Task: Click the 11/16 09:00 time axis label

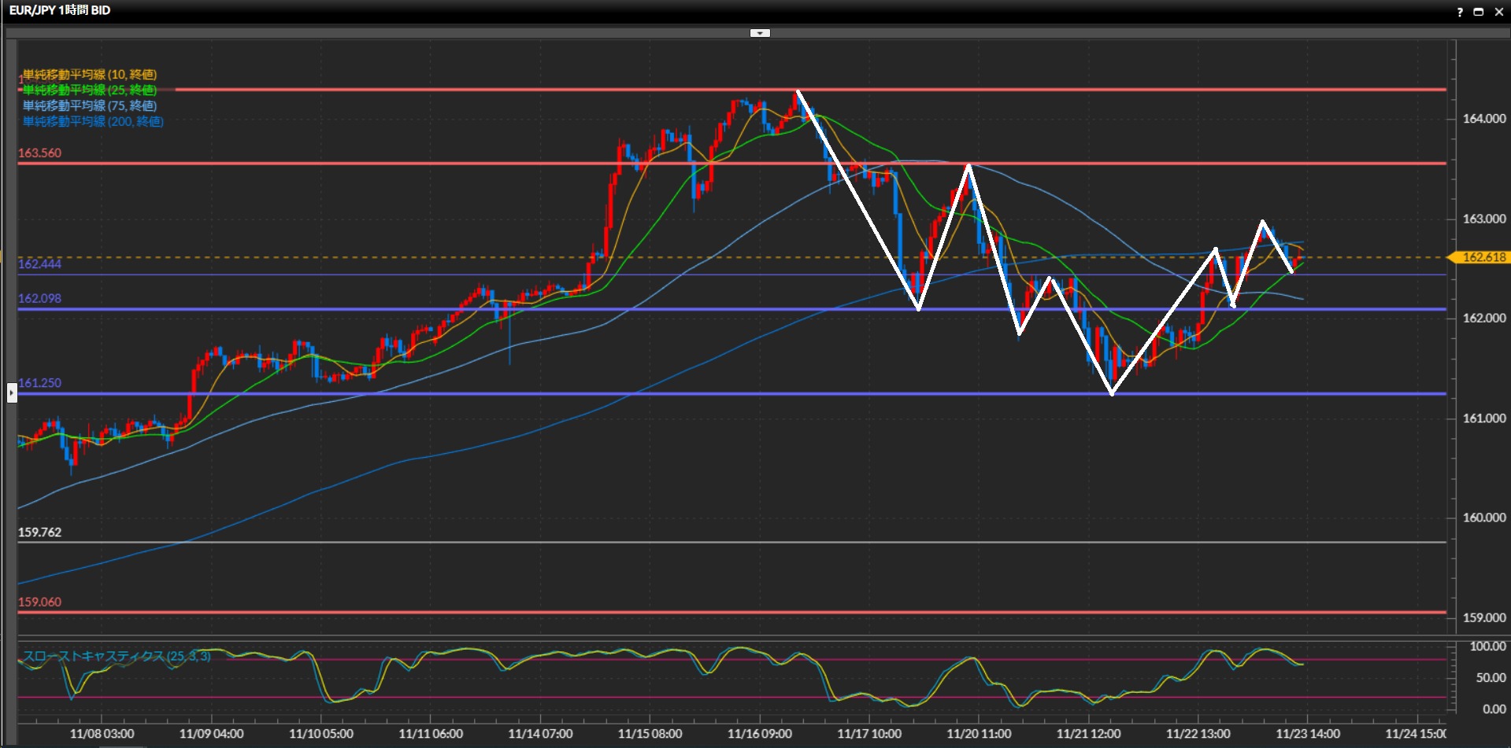Action: coord(759,734)
